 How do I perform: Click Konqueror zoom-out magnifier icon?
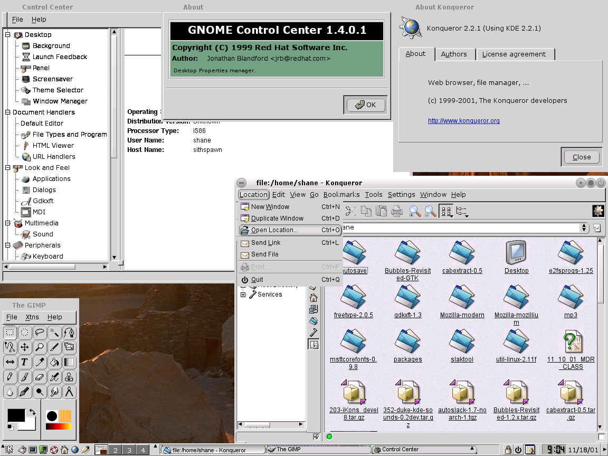pyautogui.click(x=430, y=211)
